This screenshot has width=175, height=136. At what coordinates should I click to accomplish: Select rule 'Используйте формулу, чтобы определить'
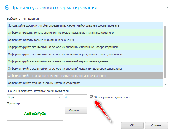pos(85,25)
